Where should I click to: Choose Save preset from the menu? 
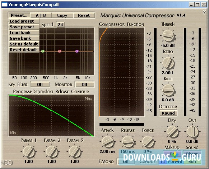(24, 27)
